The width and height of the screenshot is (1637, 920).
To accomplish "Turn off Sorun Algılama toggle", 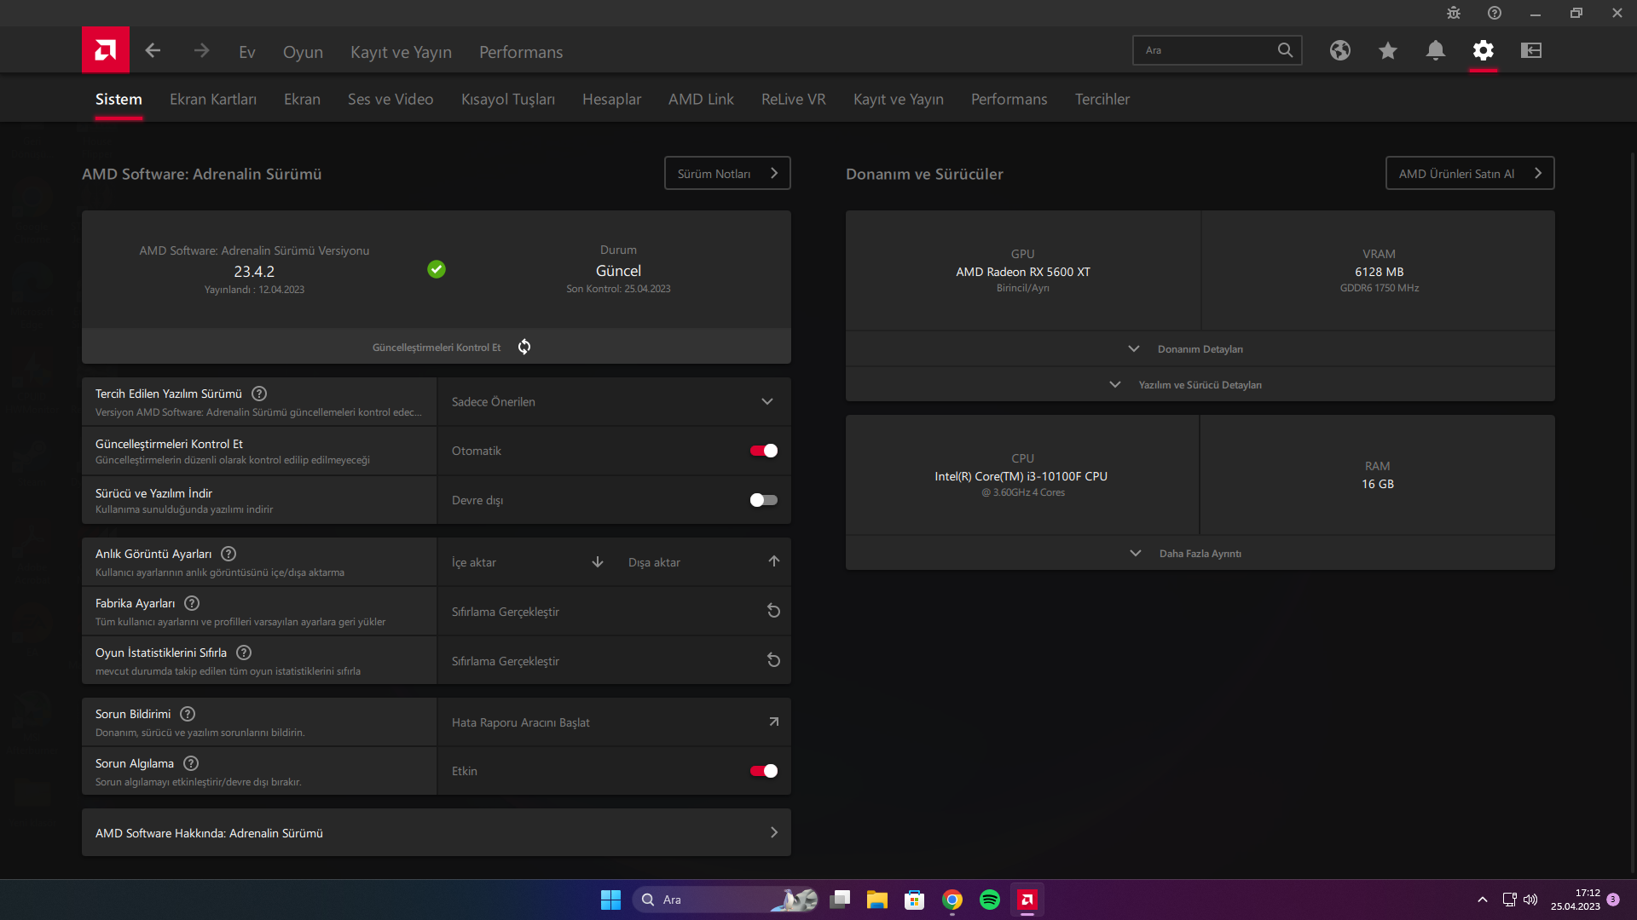I will pyautogui.click(x=763, y=771).
